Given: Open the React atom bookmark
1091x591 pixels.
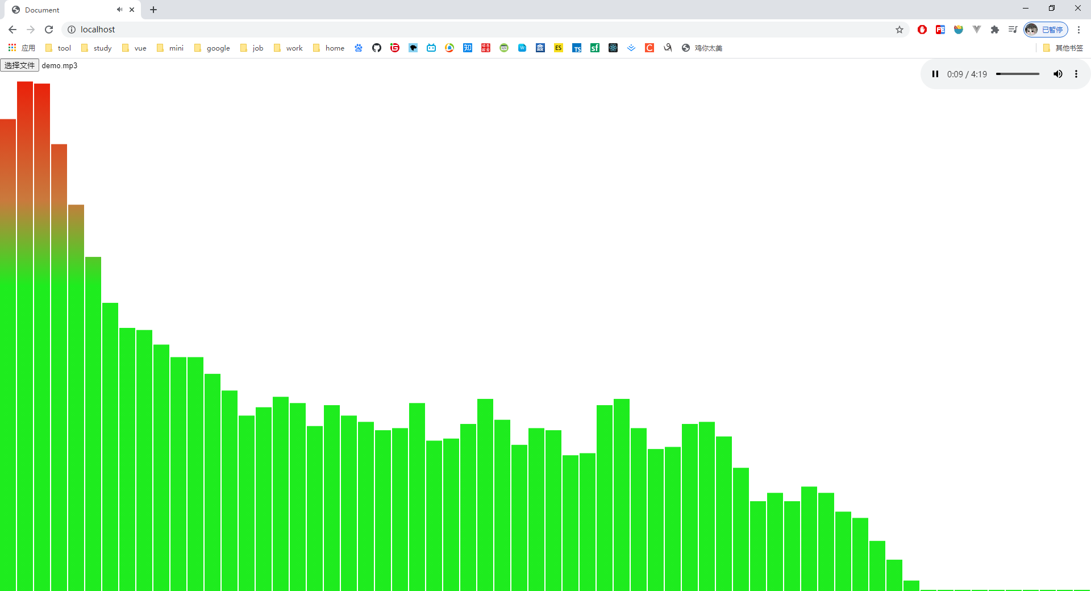Looking at the screenshot, I should point(613,48).
